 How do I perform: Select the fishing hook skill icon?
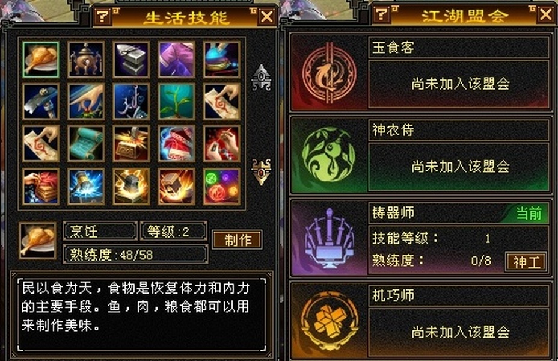[131, 102]
